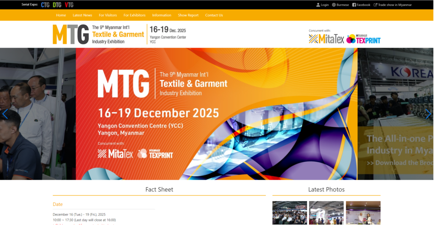The height and width of the screenshot is (246, 437).
Task: Click the Latest Photos heading
Action: tap(326, 189)
